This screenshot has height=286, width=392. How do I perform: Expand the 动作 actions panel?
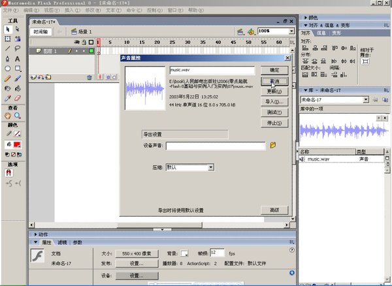pyautogui.click(x=42, y=234)
